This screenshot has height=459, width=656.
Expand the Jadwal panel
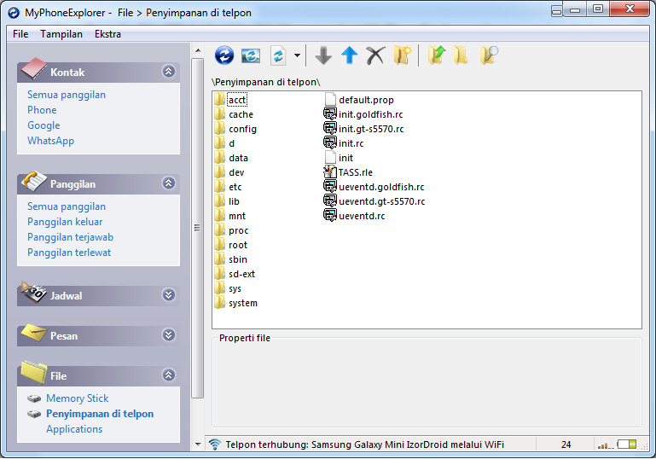coord(169,295)
